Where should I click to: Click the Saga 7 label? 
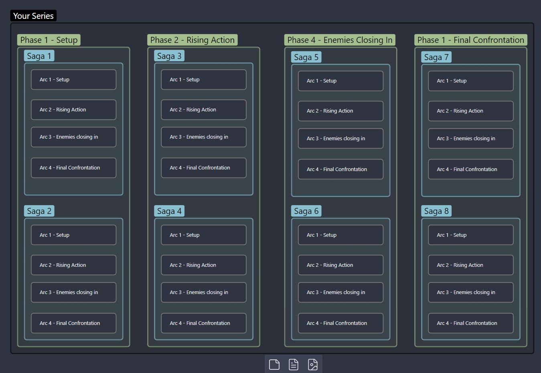pos(436,57)
